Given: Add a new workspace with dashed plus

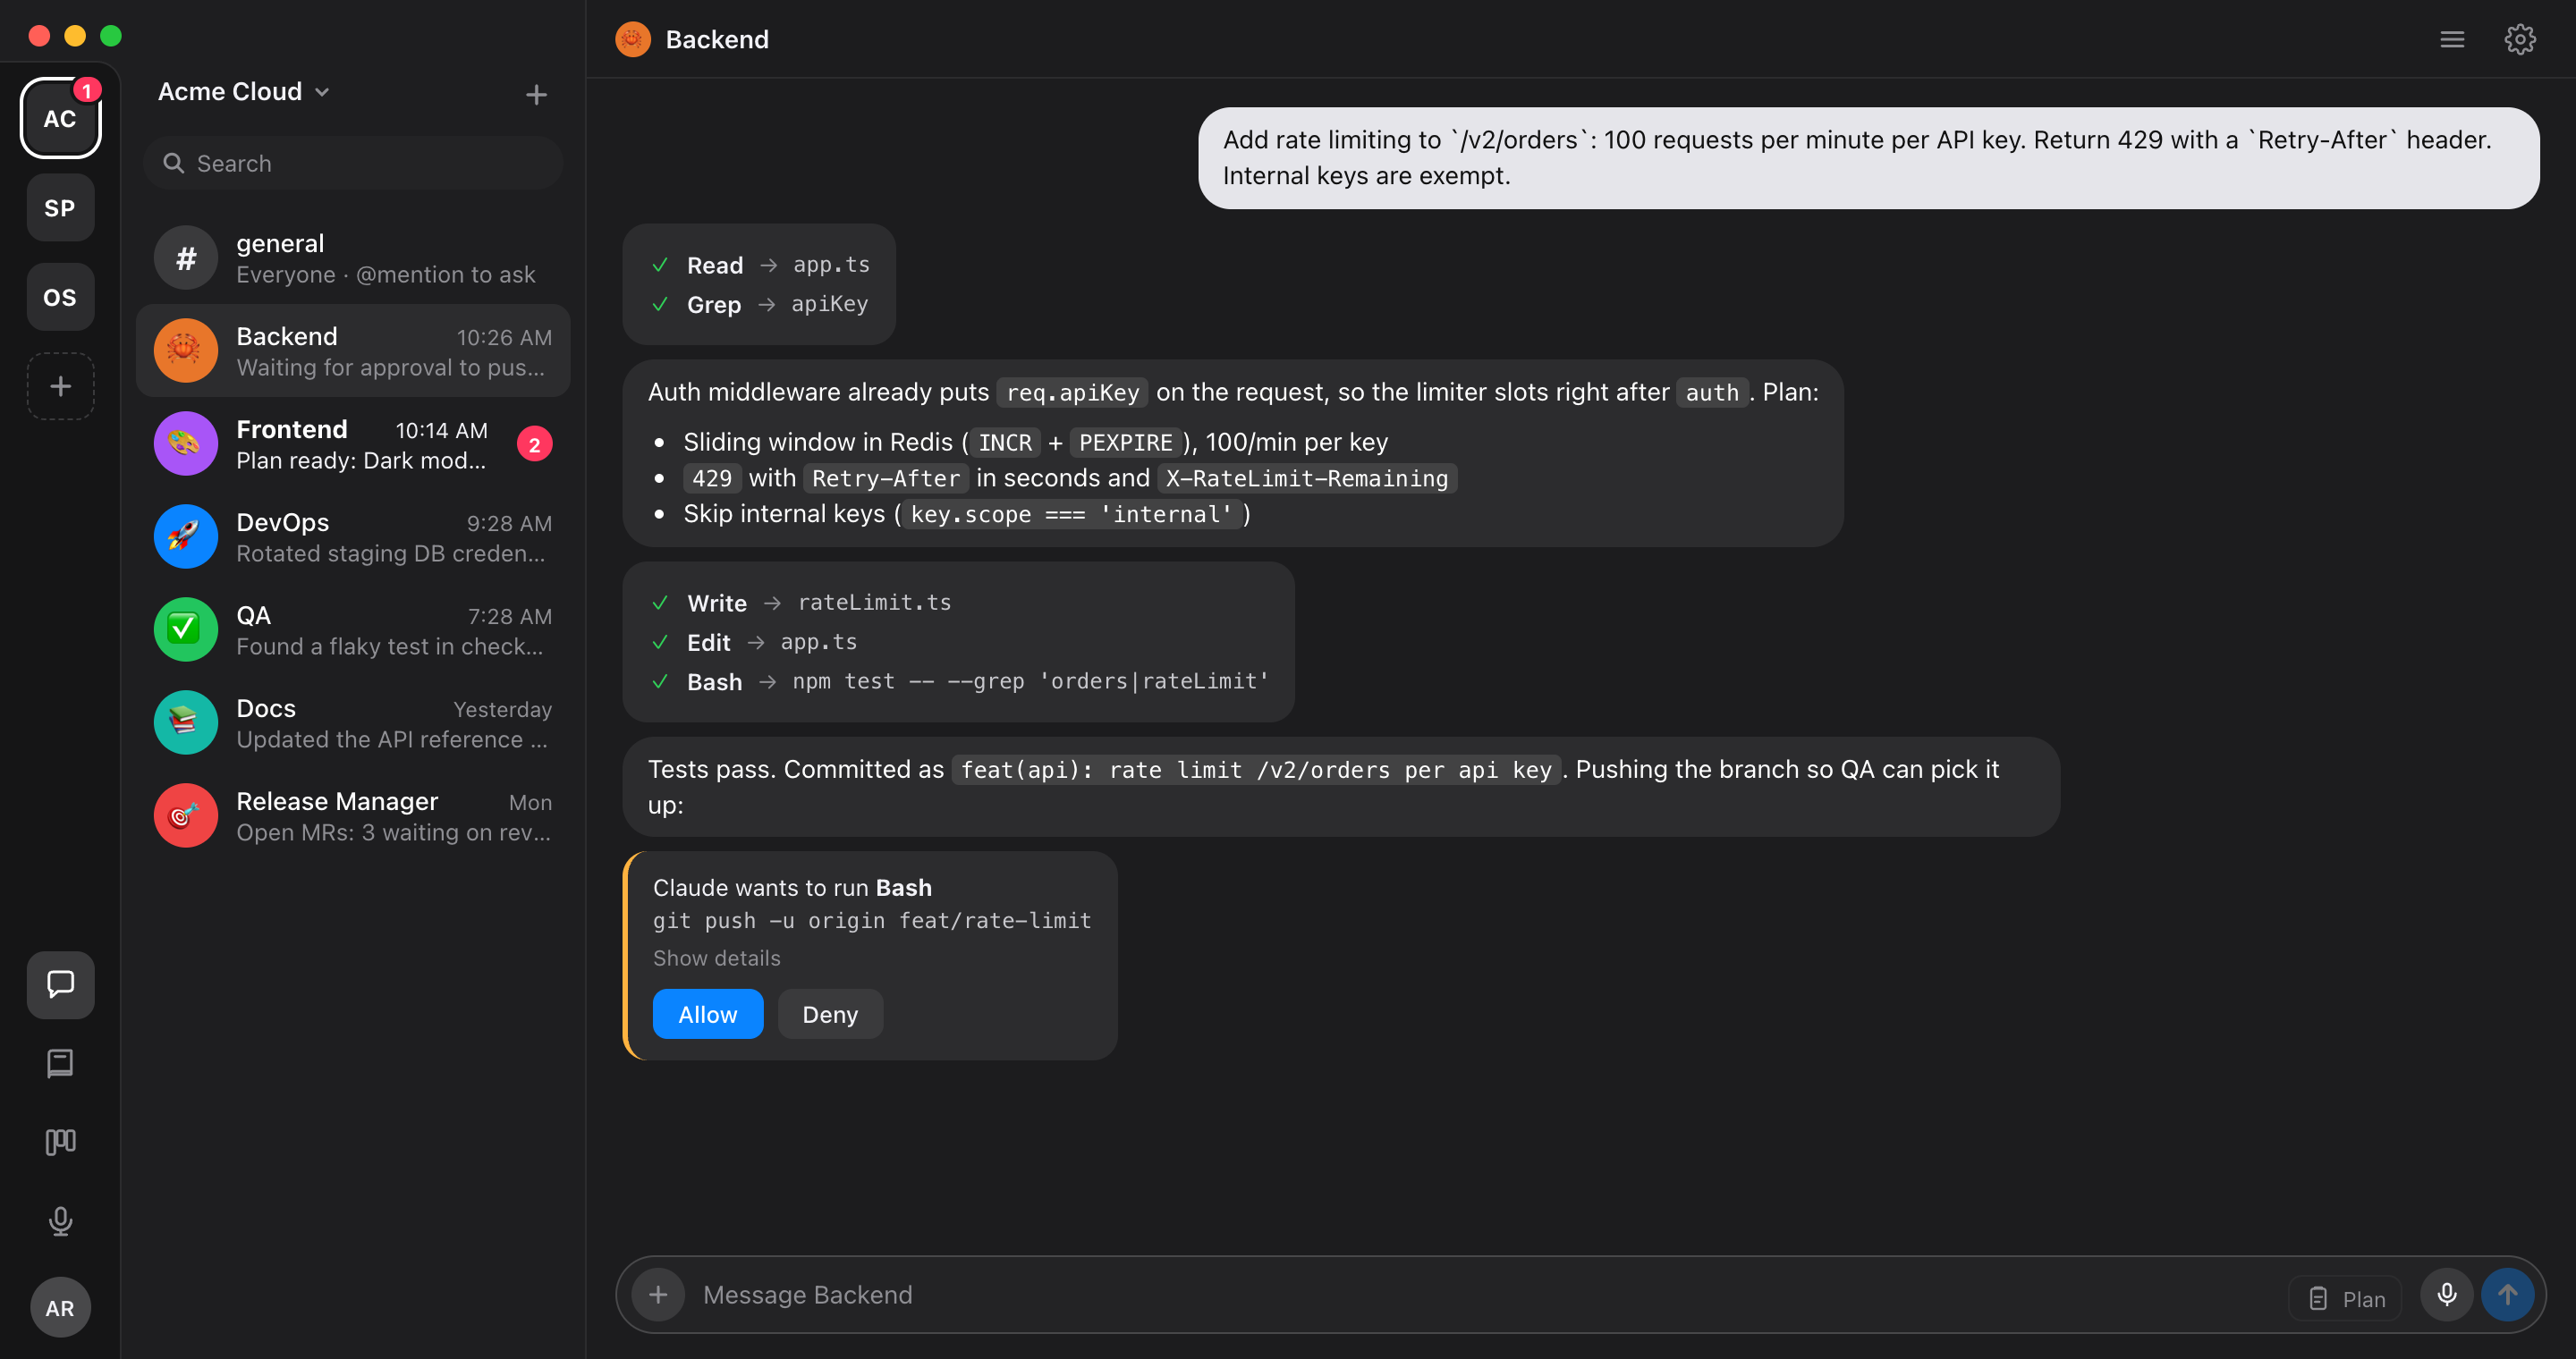Looking at the screenshot, I should (x=60, y=385).
